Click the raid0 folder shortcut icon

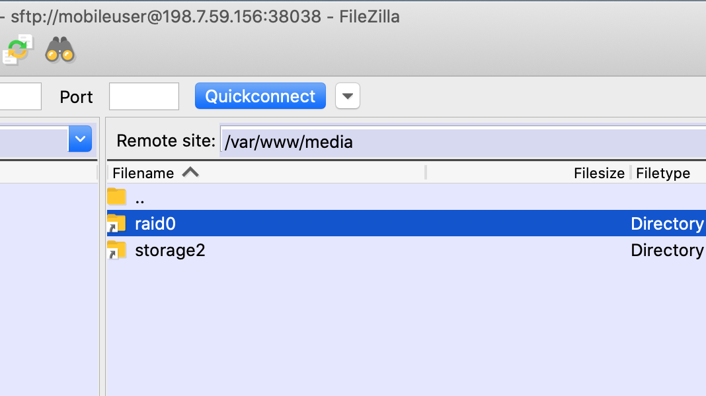tap(116, 224)
